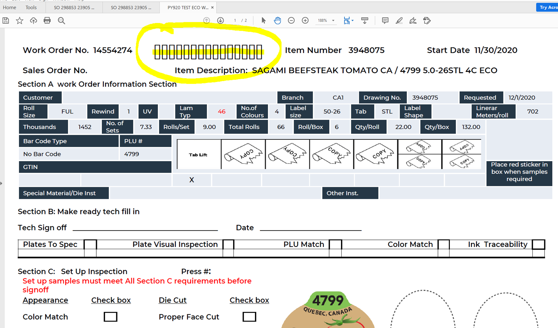Save the PDF with the floppy disk icon

click(x=6, y=20)
